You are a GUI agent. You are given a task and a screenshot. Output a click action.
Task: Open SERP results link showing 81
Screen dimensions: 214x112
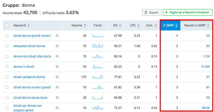tap(208, 87)
